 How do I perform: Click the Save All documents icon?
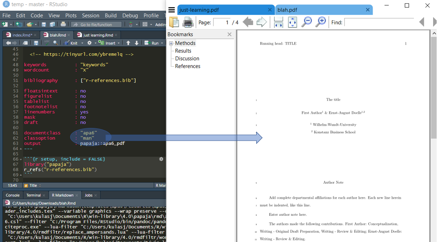click(52, 25)
